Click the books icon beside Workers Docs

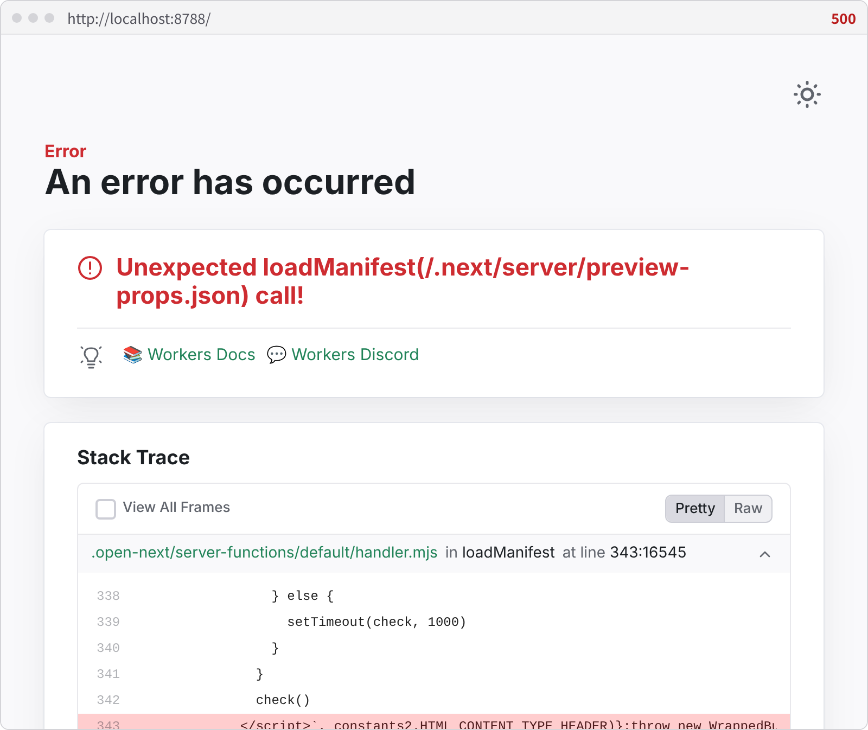tap(132, 355)
